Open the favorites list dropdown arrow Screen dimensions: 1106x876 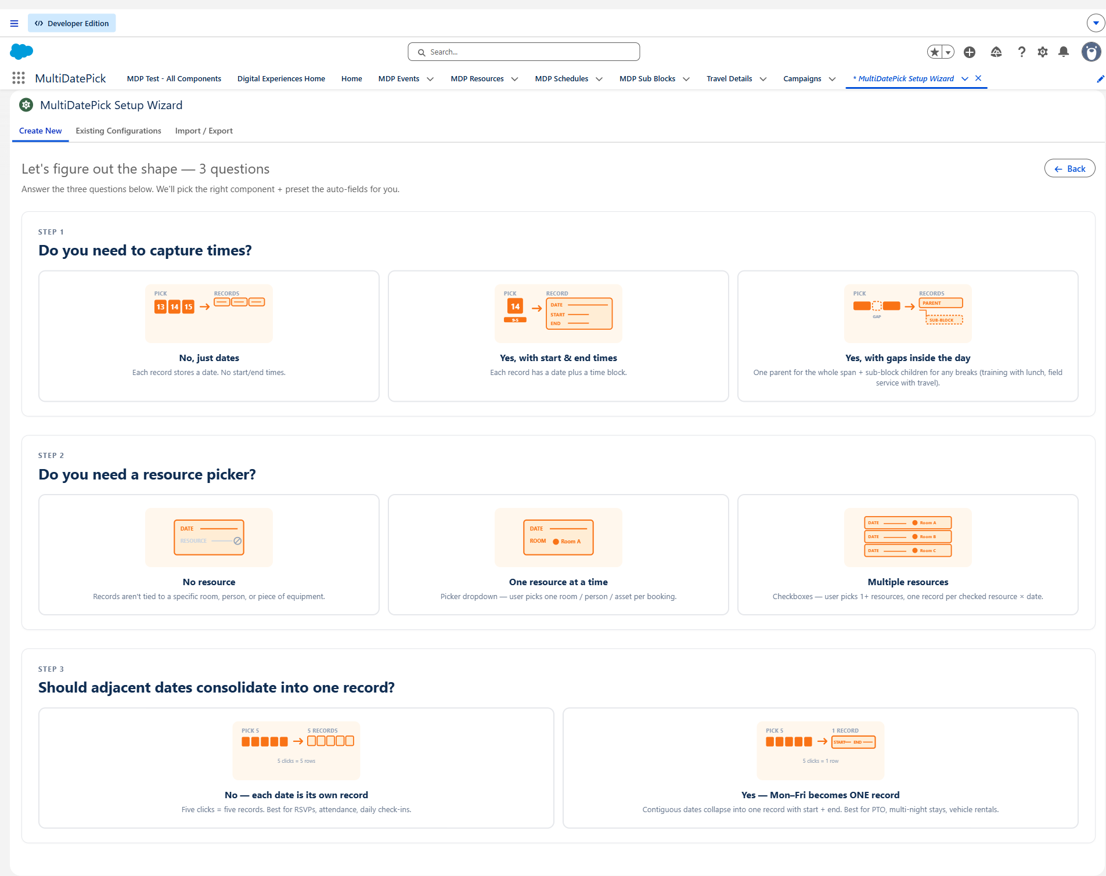[948, 52]
